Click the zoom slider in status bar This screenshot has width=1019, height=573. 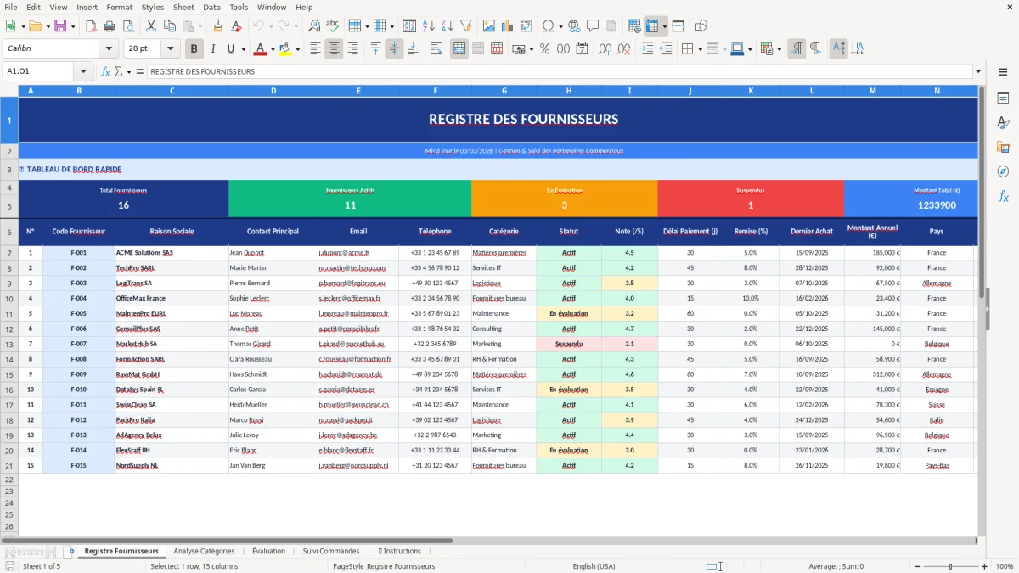pyautogui.click(x=949, y=566)
